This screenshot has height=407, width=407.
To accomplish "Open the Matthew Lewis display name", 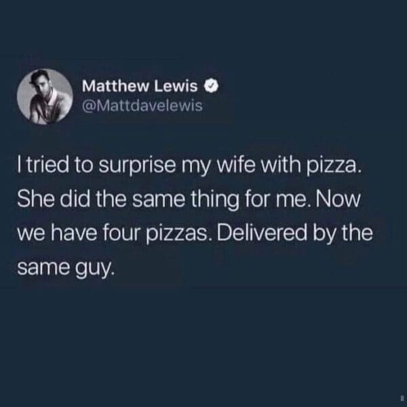I will coord(140,86).
